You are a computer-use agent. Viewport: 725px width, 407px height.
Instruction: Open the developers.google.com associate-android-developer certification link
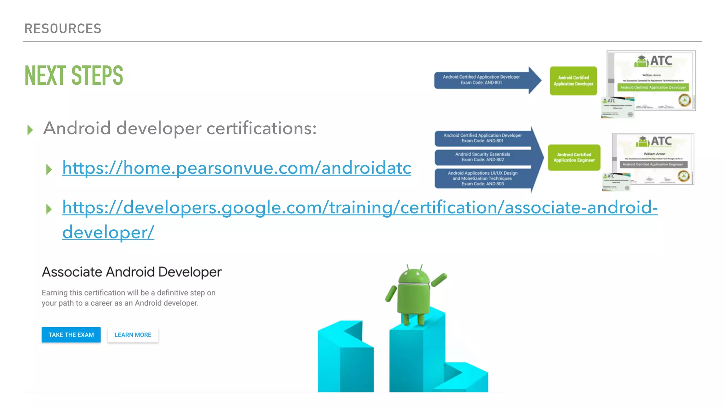click(x=360, y=219)
